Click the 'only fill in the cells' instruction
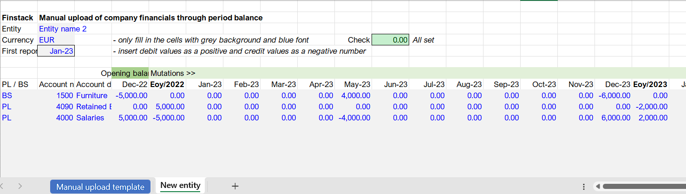The height and width of the screenshot is (194, 686). coord(211,40)
